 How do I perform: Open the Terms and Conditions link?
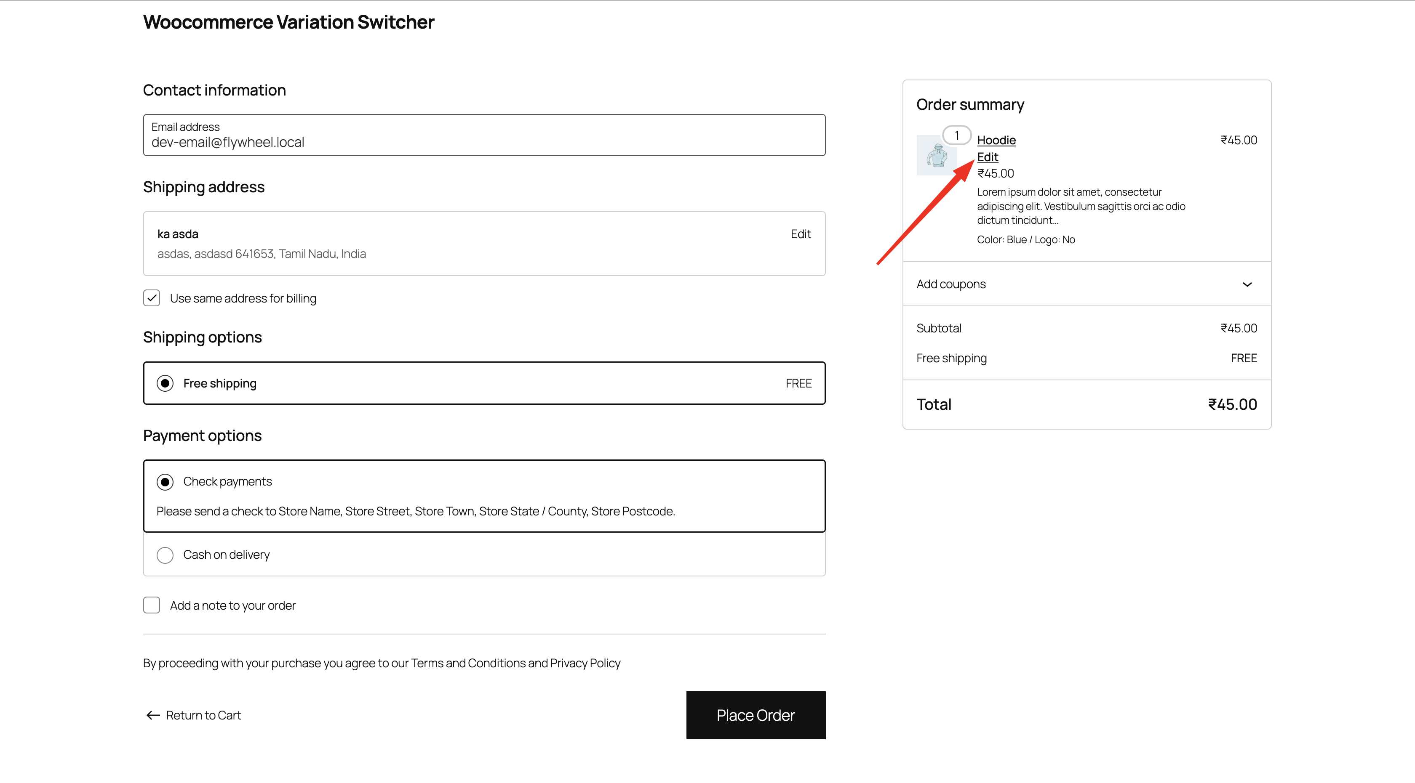(x=465, y=663)
